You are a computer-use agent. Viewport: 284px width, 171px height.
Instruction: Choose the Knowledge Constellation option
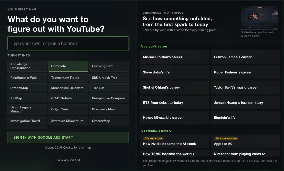click(x=27, y=66)
